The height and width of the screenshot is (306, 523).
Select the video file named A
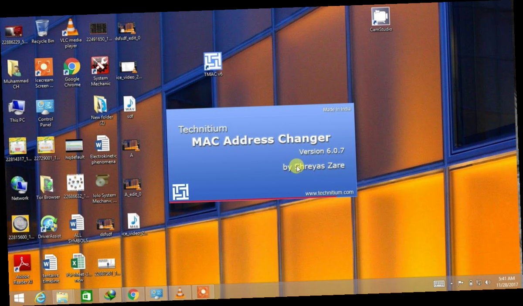(131, 148)
